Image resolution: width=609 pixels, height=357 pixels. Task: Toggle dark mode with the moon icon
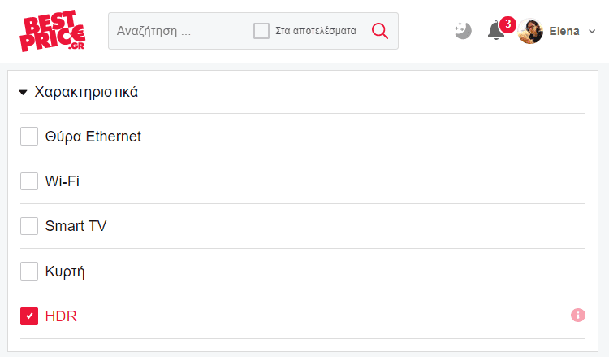(463, 31)
